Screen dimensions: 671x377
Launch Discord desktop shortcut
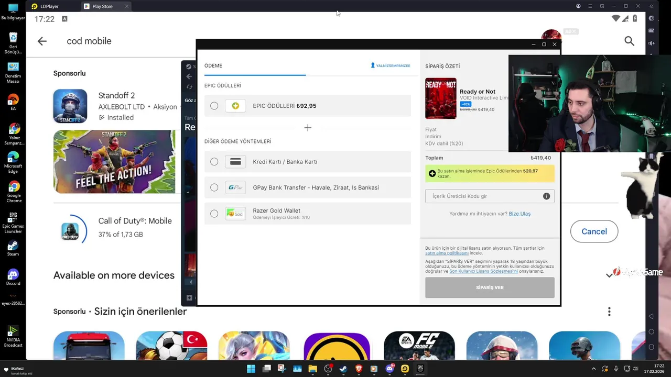(x=13, y=277)
